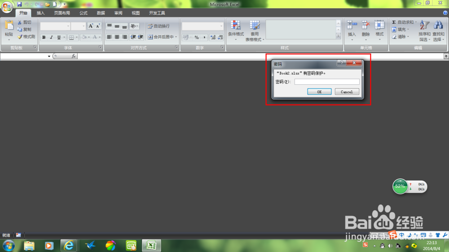
Task: Increase indent in alignment group
Action: point(141,37)
